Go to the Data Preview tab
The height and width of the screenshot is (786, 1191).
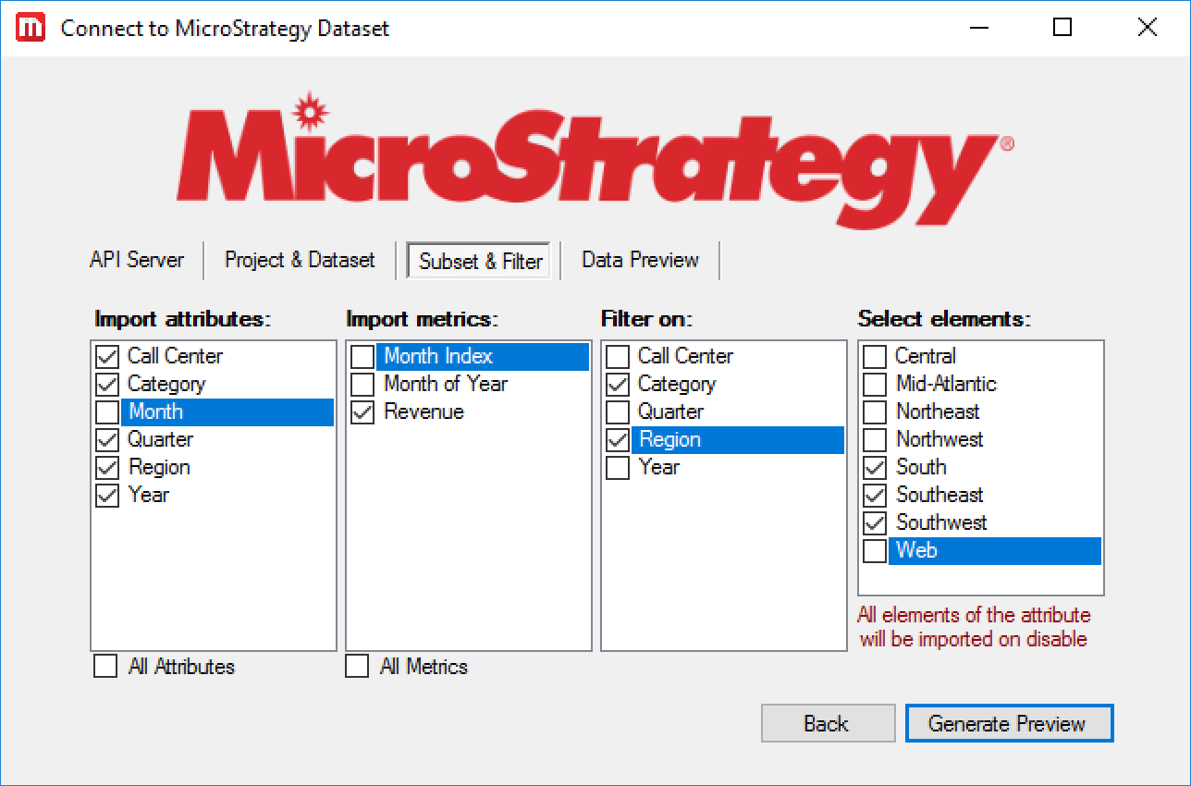click(x=640, y=260)
